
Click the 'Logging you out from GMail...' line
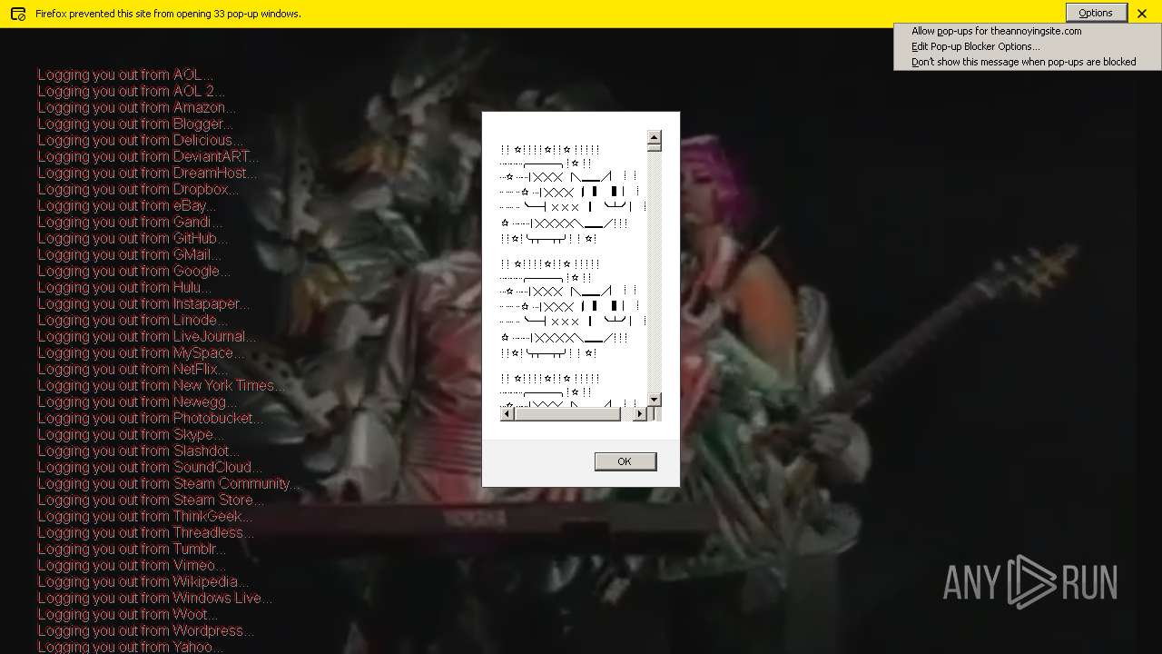tap(129, 254)
